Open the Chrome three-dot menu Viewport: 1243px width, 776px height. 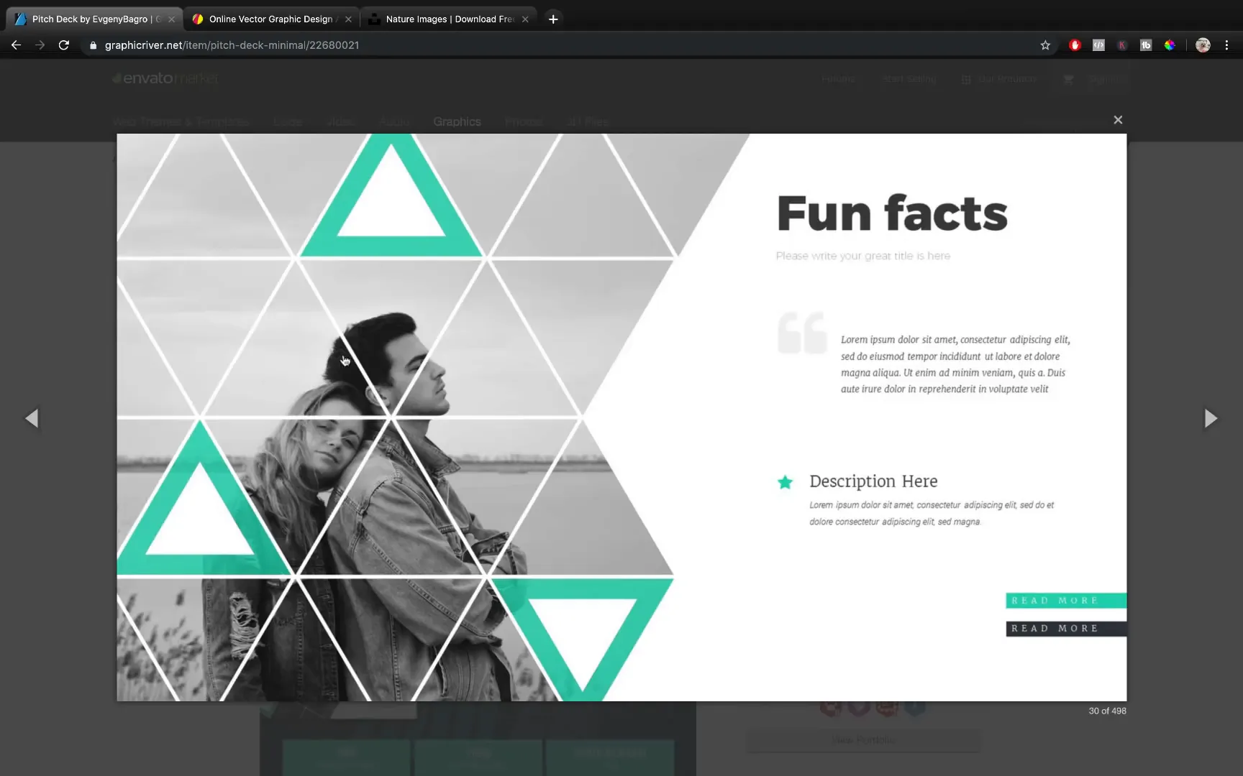point(1226,45)
